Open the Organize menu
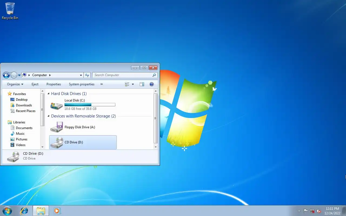 pyautogui.click(x=15, y=84)
